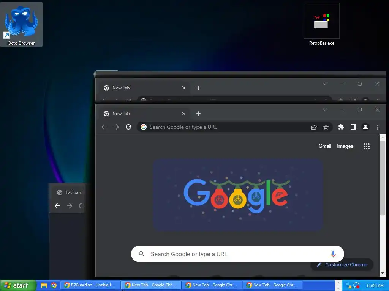
Task: Click the 11:04 AM taskbar clock
Action: [375, 286]
